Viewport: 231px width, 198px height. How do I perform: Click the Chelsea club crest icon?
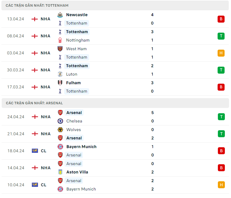60,121
